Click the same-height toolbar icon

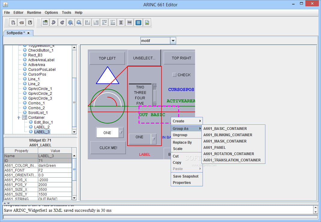click(121, 22)
